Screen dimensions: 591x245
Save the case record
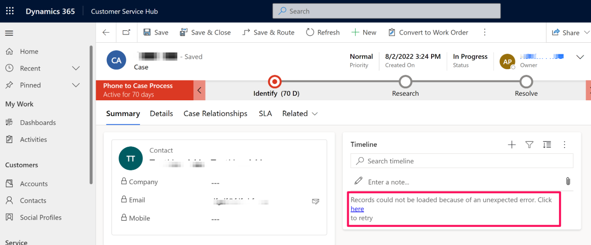(156, 32)
